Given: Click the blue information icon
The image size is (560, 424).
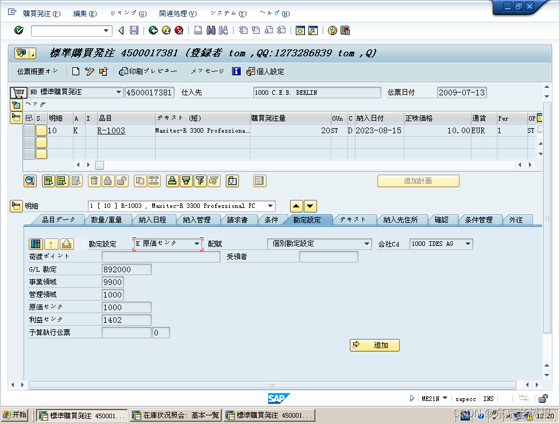Looking at the screenshot, I should coord(236,71).
